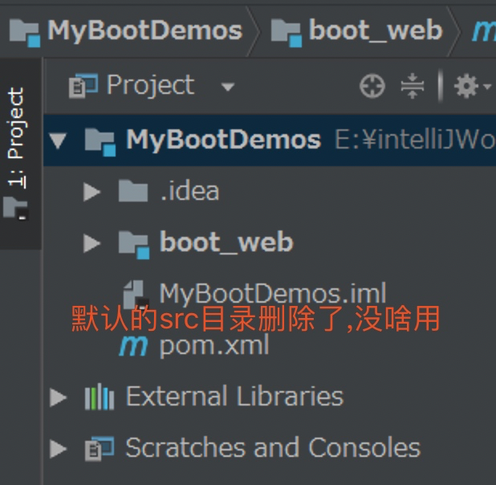Click the Project view icon in panel header

pos(83,85)
